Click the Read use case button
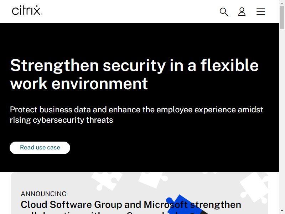 coord(40,148)
